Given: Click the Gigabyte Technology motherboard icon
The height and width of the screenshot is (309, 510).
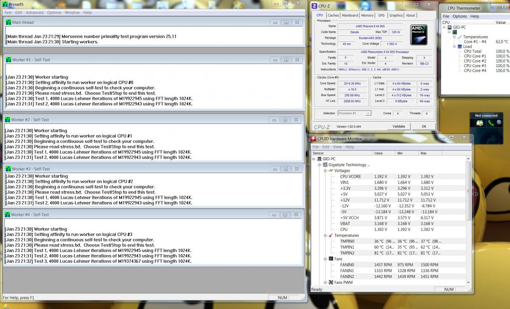Looking at the screenshot, I should pyautogui.click(x=326, y=164).
